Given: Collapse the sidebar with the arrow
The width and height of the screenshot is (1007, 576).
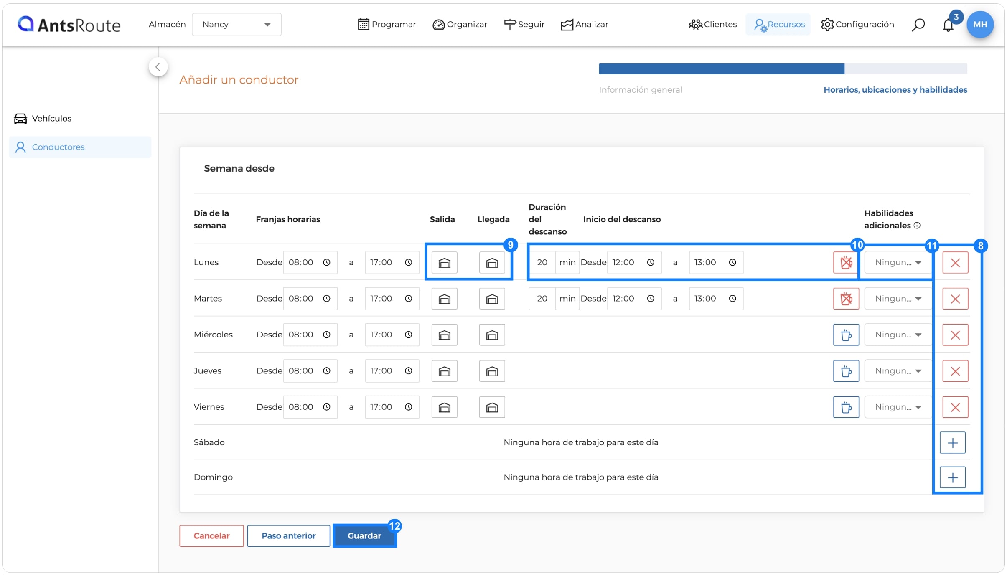Looking at the screenshot, I should 158,67.
